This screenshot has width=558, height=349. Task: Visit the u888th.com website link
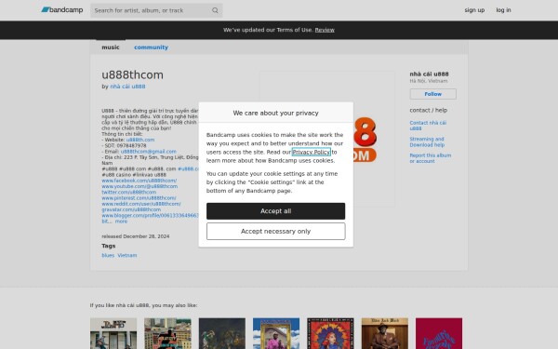point(140,140)
